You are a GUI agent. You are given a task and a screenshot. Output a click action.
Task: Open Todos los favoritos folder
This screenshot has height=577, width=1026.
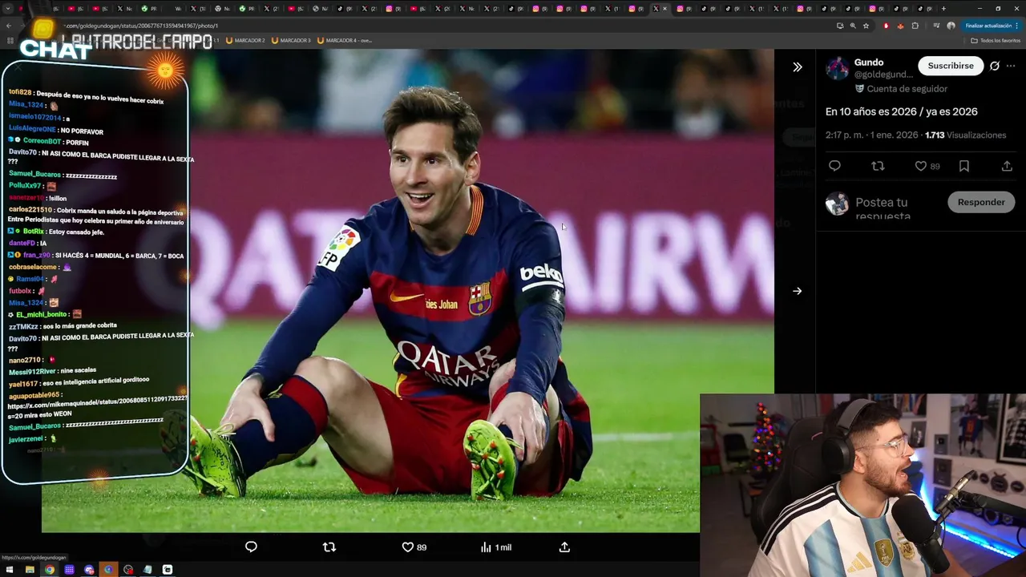pyautogui.click(x=996, y=40)
